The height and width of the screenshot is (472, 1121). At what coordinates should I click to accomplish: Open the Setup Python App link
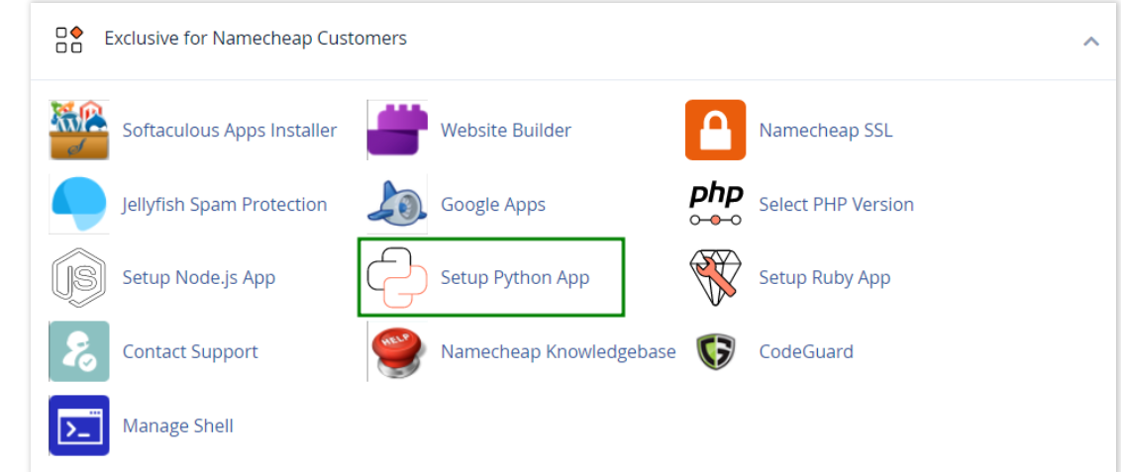point(515,278)
